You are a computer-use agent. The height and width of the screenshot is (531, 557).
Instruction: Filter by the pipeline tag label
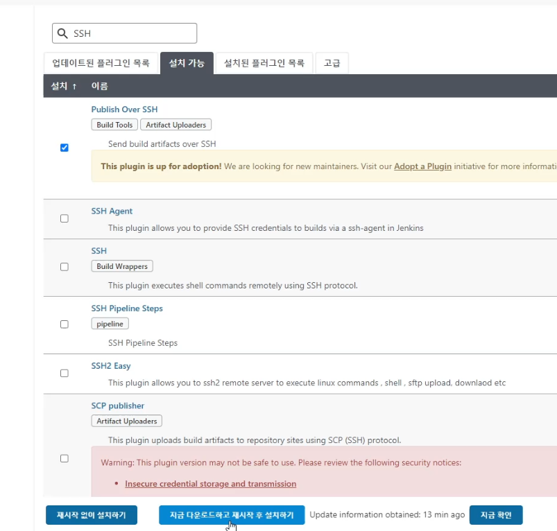pyautogui.click(x=110, y=324)
